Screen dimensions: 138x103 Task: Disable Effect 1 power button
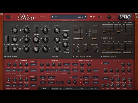(x=101, y=63)
